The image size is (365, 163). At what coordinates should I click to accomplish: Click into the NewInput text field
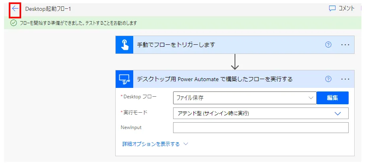click(260, 128)
